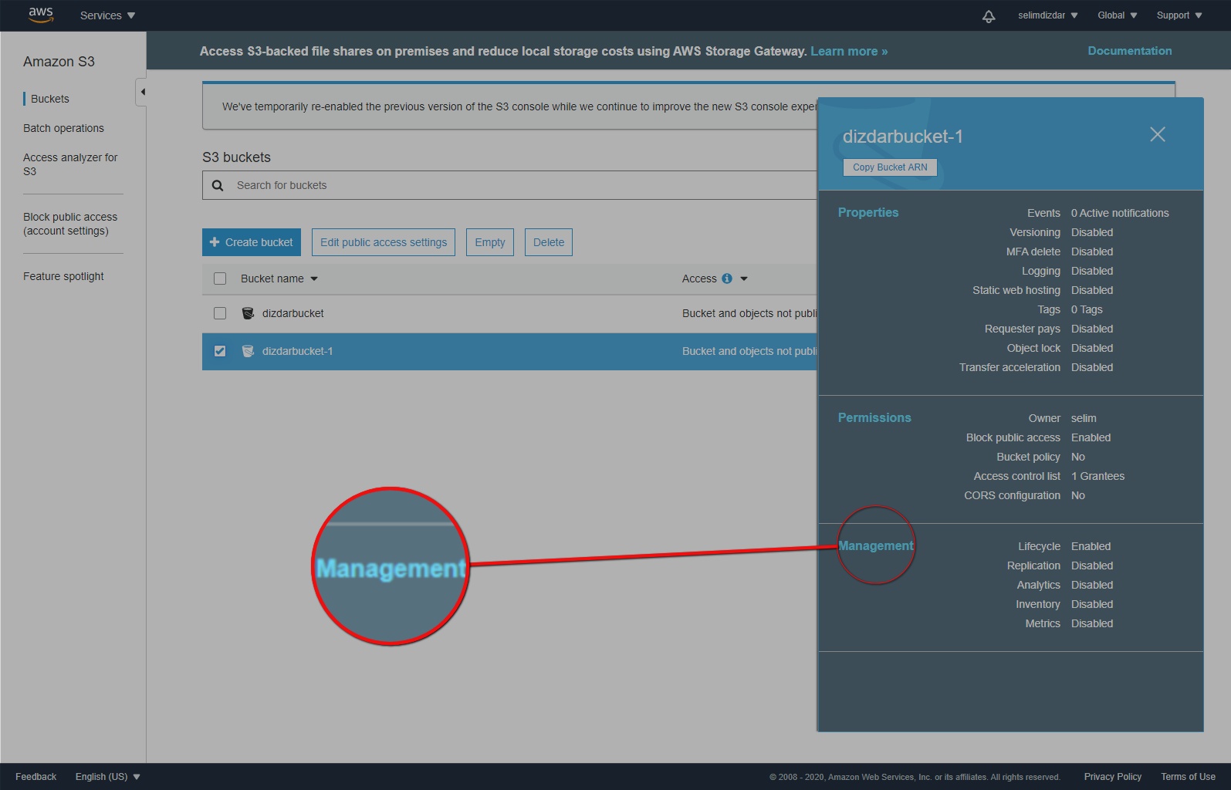
Task: Click the Requester pays label
Action: coord(1023,329)
